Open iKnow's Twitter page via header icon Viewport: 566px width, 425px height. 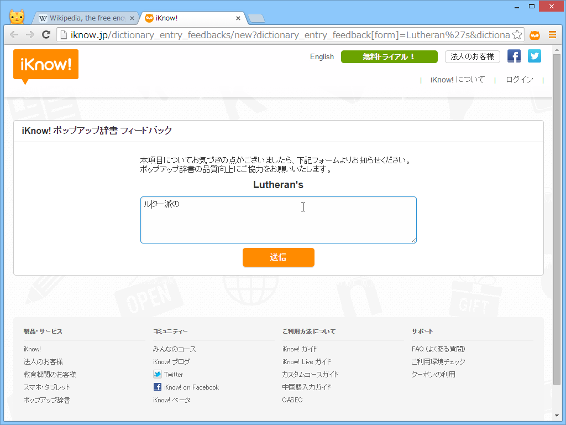[534, 56]
